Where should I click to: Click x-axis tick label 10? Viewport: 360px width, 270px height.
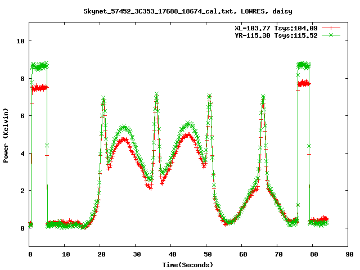coord(66,254)
